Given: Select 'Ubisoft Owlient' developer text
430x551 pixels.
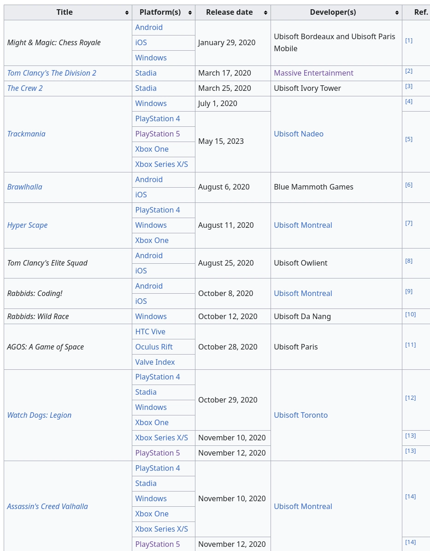Looking at the screenshot, I should click(300, 263).
